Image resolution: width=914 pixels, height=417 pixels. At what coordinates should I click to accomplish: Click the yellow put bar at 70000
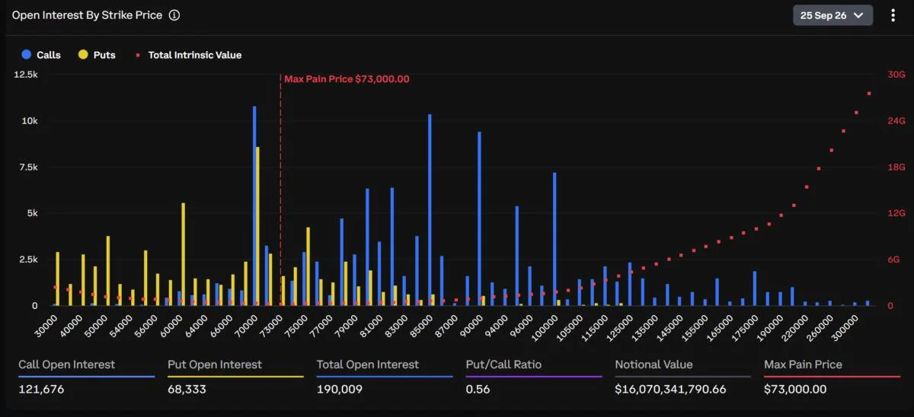[x=258, y=226]
